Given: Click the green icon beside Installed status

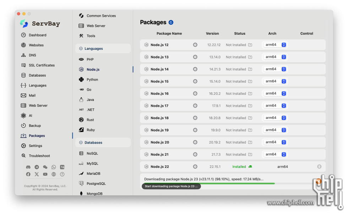Looking at the screenshot, I should 250,167.
